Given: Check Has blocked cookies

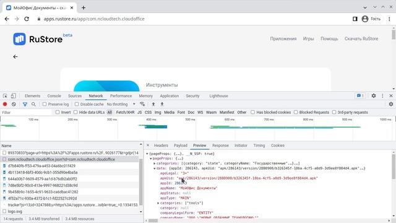Looking at the screenshot, I should click(252, 112).
